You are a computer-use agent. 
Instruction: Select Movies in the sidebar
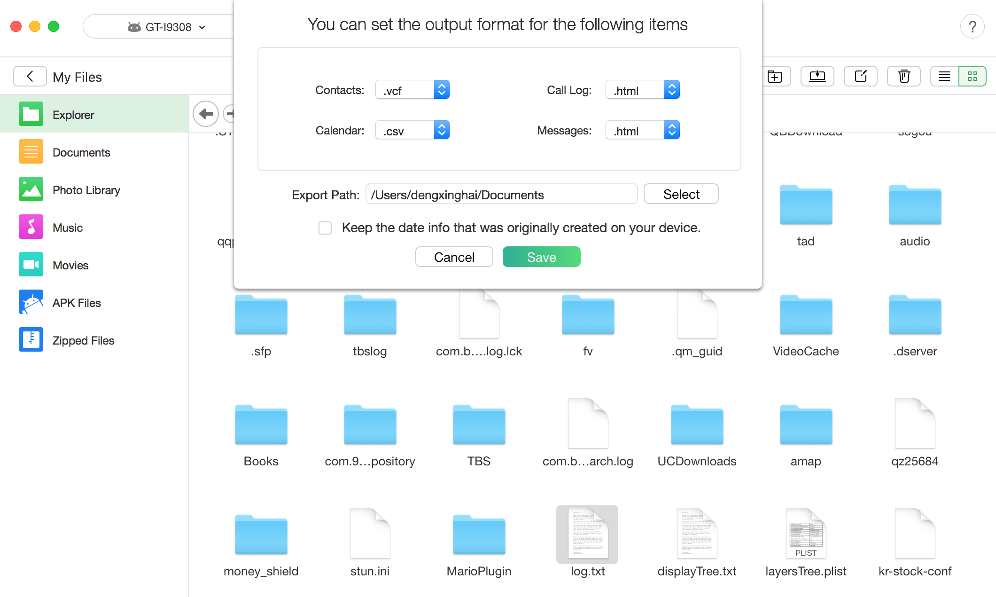(x=94, y=265)
